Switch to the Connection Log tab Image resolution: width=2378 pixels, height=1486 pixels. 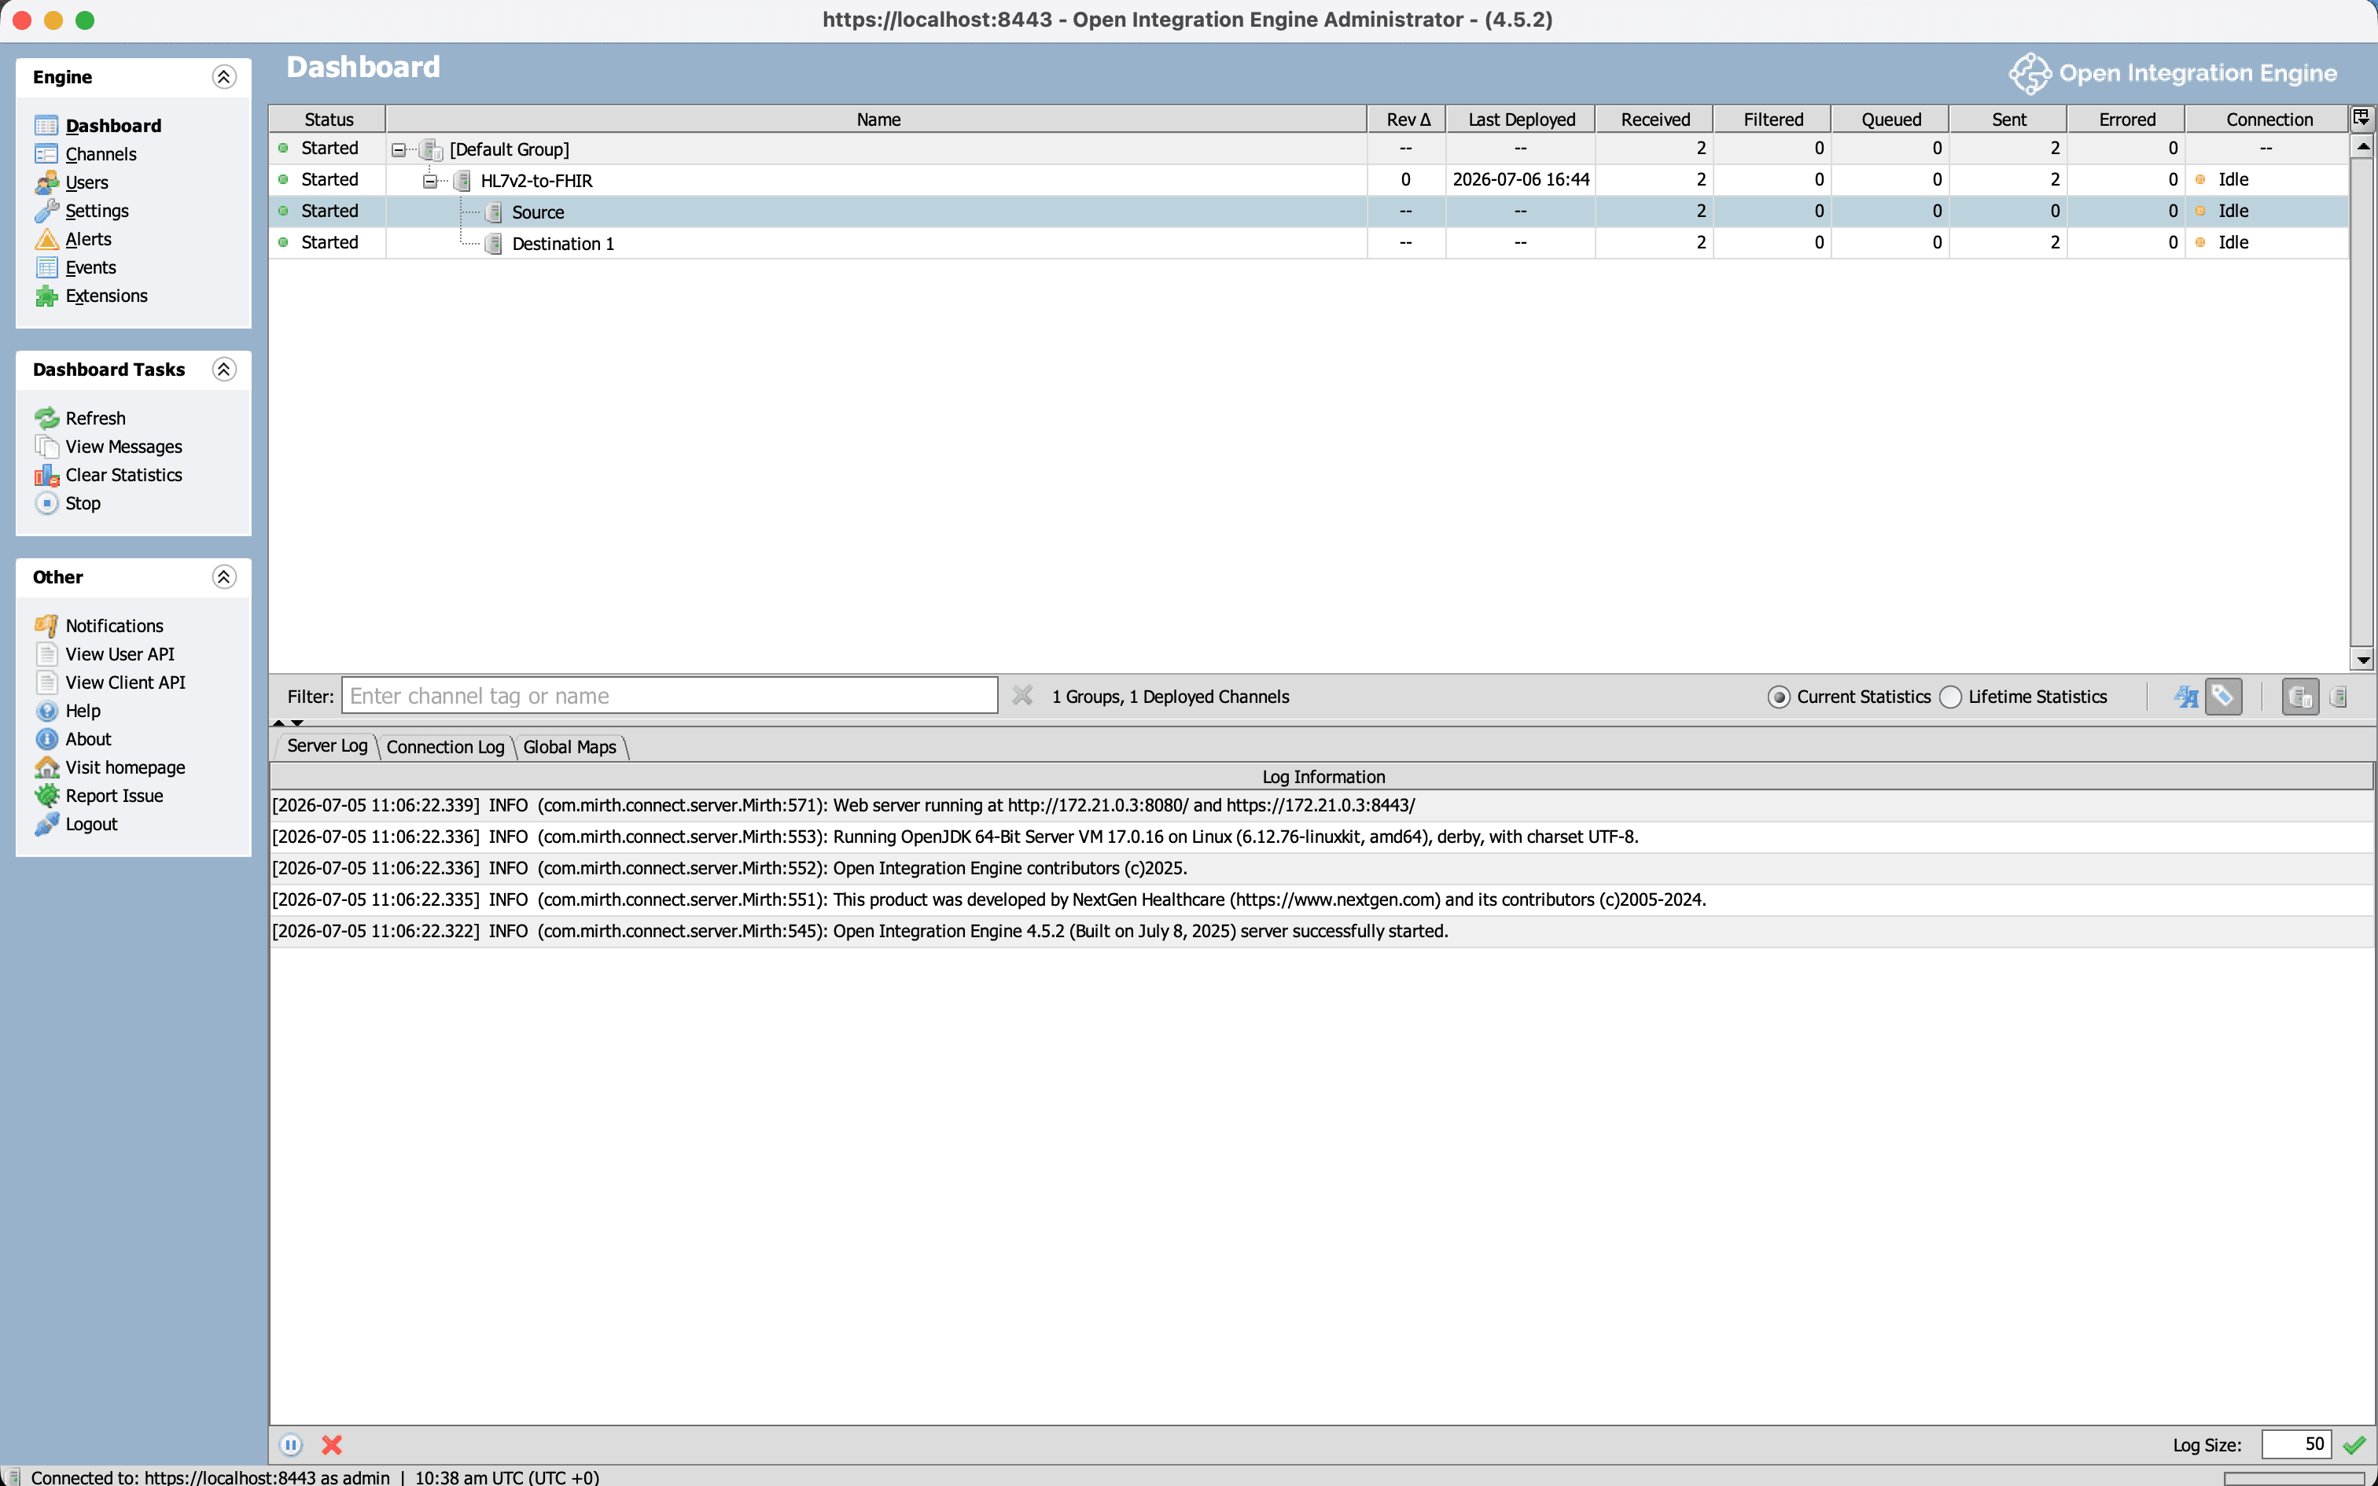click(445, 747)
